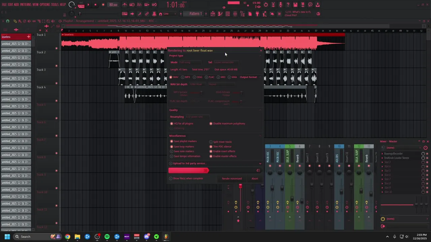
Task: Toggle Disable maximum polyphony option
Action: (227, 124)
